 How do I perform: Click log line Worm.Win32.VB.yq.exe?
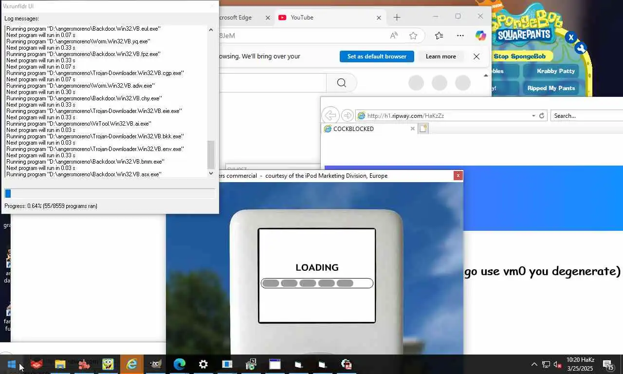(78, 41)
